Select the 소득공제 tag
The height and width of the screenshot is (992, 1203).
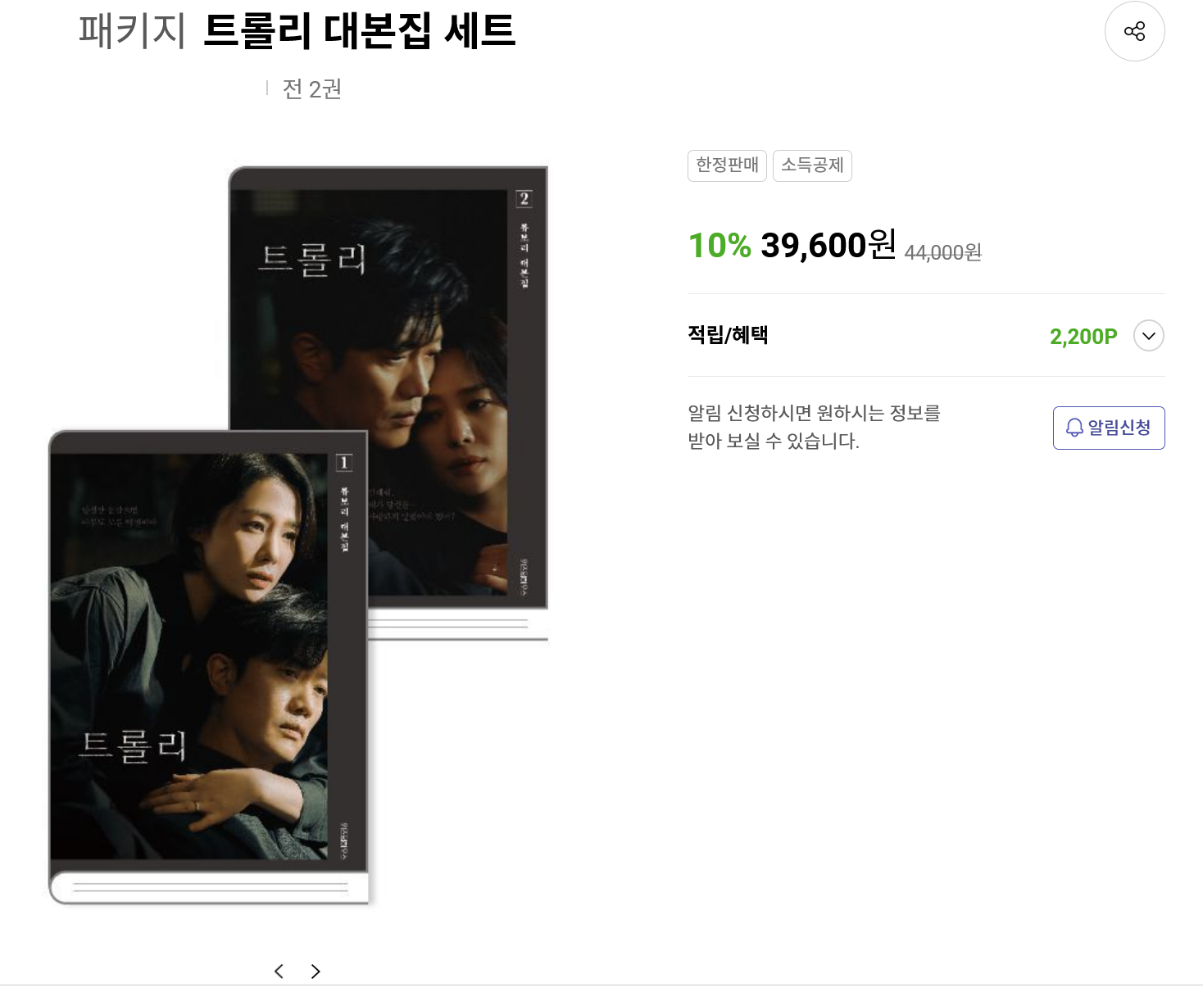(812, 165)
